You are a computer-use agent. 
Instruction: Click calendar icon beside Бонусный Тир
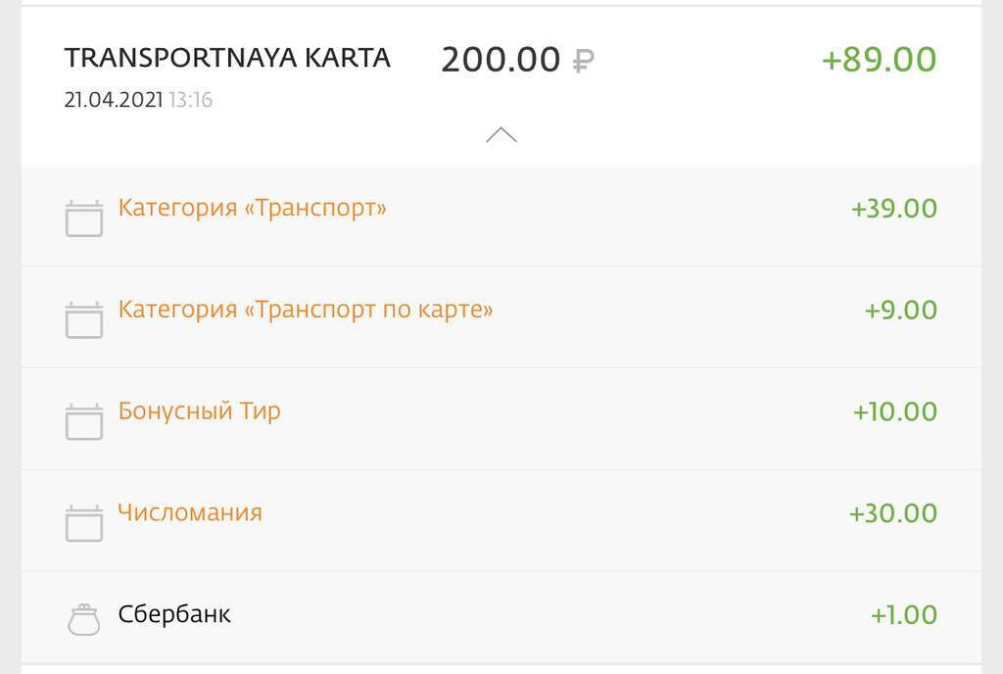84,421
